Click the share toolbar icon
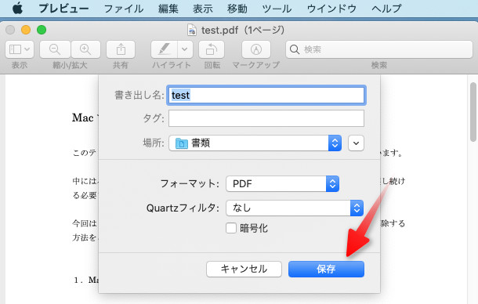Viewport: 478px width, 304px height. coord(121,49)
